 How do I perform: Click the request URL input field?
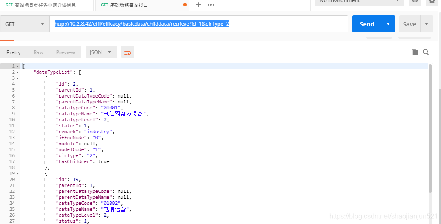click(x=199, y=24)
